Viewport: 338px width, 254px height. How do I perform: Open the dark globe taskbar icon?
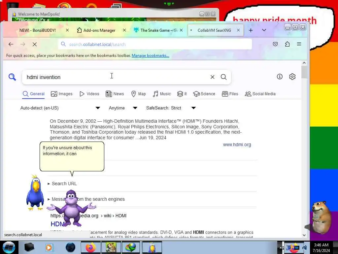pyautogui.click(x=71, y=247)
